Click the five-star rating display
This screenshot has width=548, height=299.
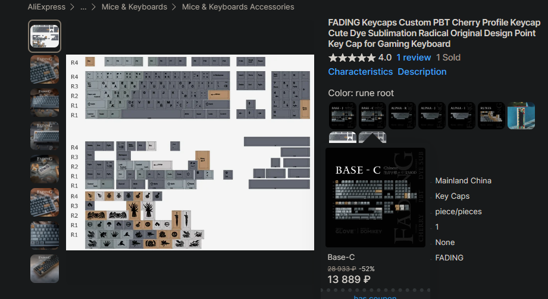352,58
